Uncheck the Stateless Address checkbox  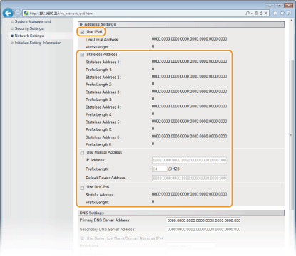[82, 55]
